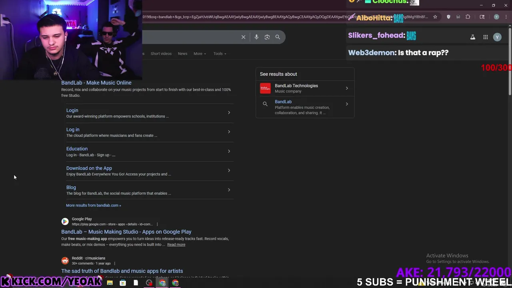The image size is (512, 288).
Task: Click the play.google.com URL breadcrumb
Action: [x=112, y=224]
